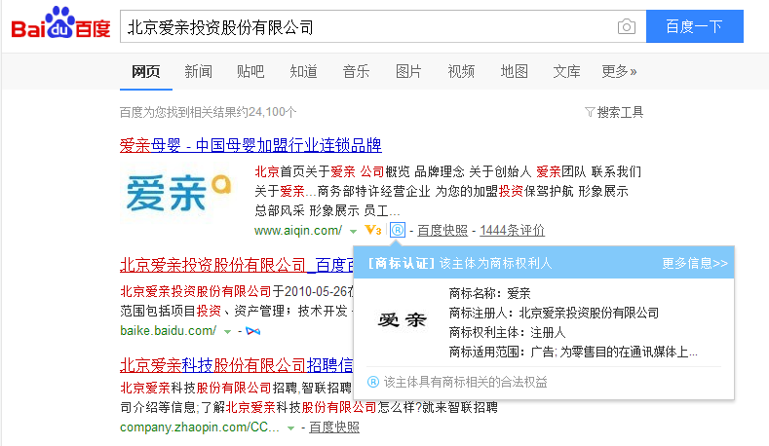
Task: Click the 商标权利主体：注册人 line
Action: (x=507, y=332)
